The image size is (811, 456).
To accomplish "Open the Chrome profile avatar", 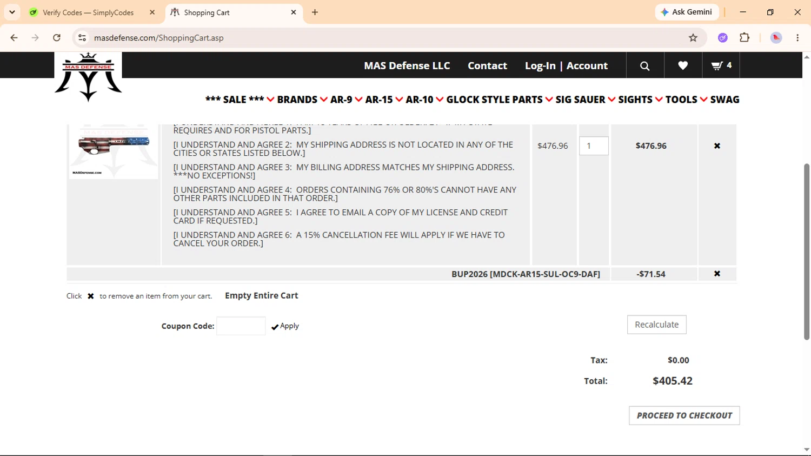I will tap(776, 38).
